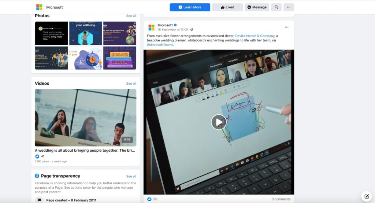The image size is (375, 203).
Task: Toggle the Liked button for the page
Action: pyautogui.click(x=227, y=7)
